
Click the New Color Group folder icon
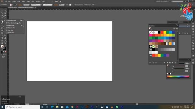click(x=170, y=63)
